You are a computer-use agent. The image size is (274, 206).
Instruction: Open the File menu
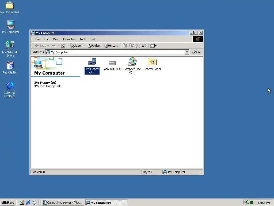(37, 39)
